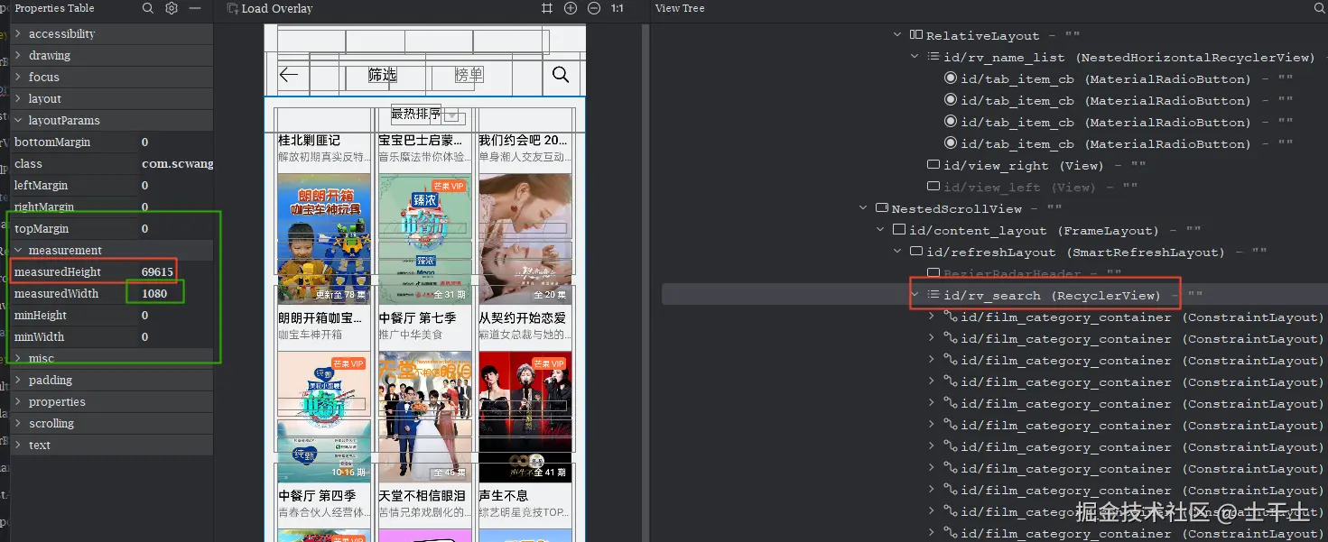Click the View Tree panel header

pos(680,8)
